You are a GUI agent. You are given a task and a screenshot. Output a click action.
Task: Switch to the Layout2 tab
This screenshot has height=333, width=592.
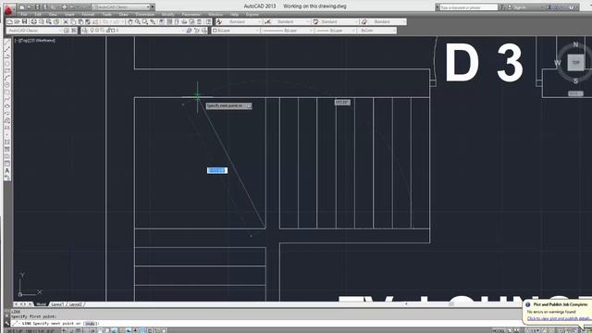[76, 304]
